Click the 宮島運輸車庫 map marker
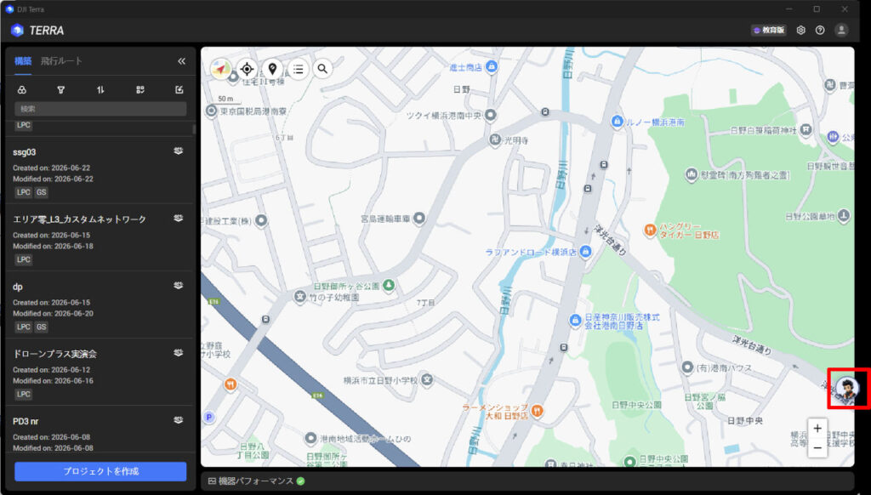Viewport: 871px width, 495px height. pyautogui.click(x=419, y=219)
